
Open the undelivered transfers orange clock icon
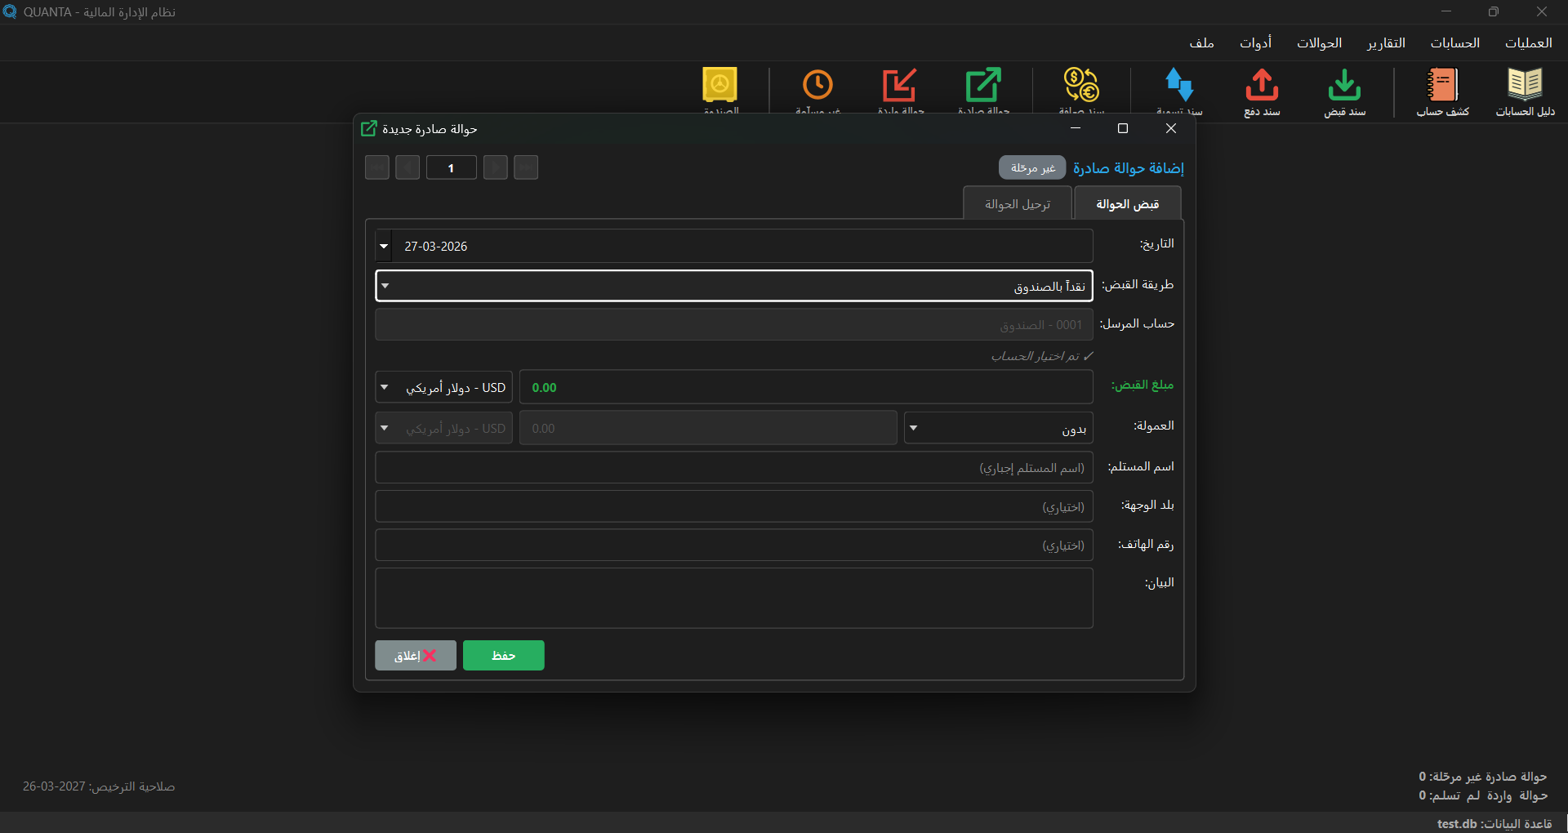click(817, 85)
